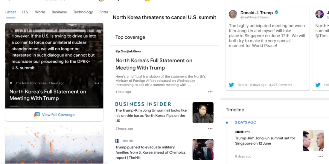The width and height of the screenshot is (329, 164).
Task: Open the NYT article in Top coverage list
Action: (x=154, y=64)
